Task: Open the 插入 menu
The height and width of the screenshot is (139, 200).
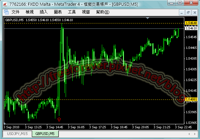Action: 44,12
